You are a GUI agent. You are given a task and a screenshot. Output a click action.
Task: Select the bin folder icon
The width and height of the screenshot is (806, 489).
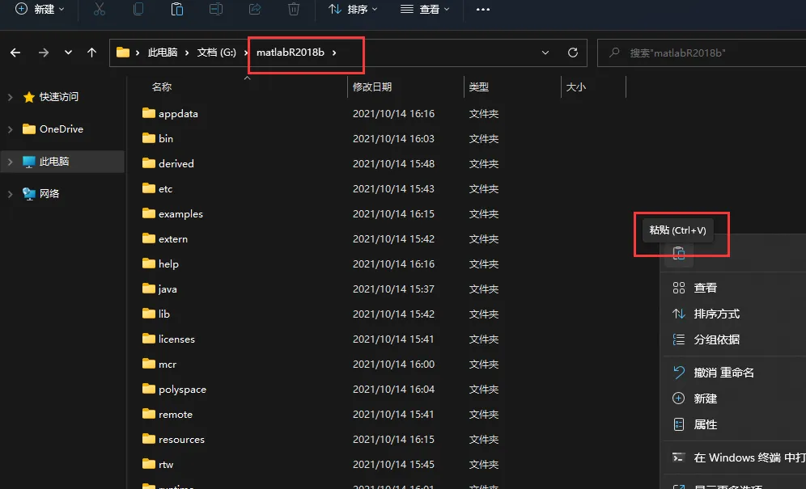149,138
